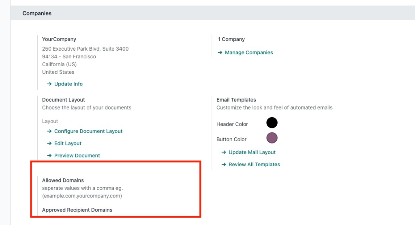Click the Companies section header
Image resolution: width=415 pixels, height=225 pixels.
pos(37,13)
